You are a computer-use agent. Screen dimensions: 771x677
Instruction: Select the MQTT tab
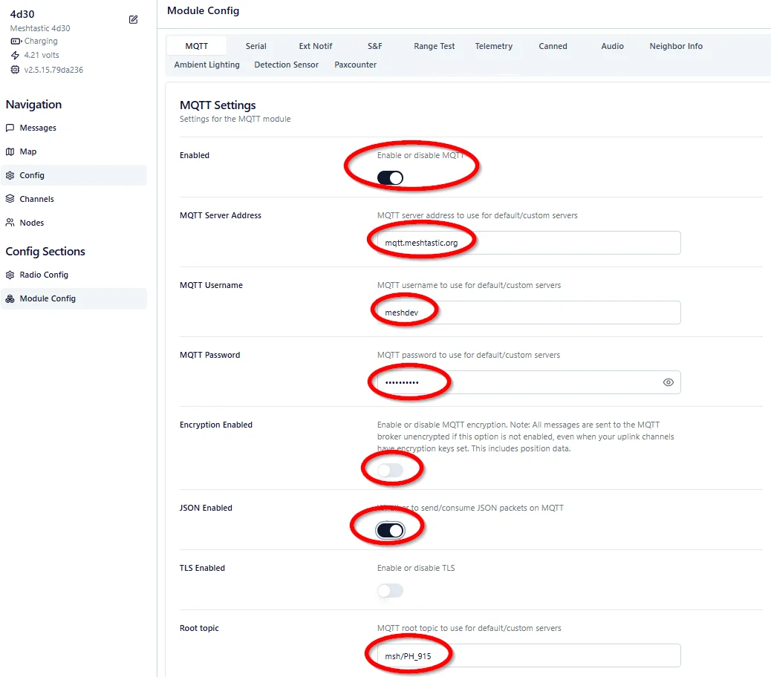pyautogui.click(x=197, y=46)
